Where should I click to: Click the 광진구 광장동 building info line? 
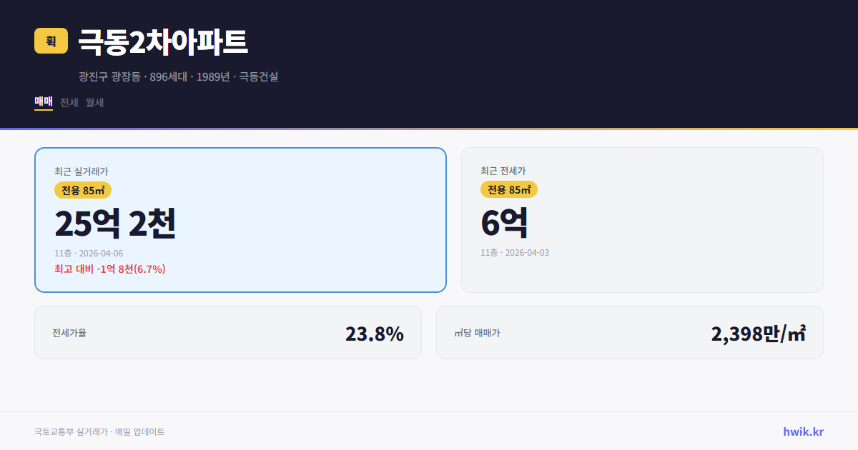tap(179, 76)
